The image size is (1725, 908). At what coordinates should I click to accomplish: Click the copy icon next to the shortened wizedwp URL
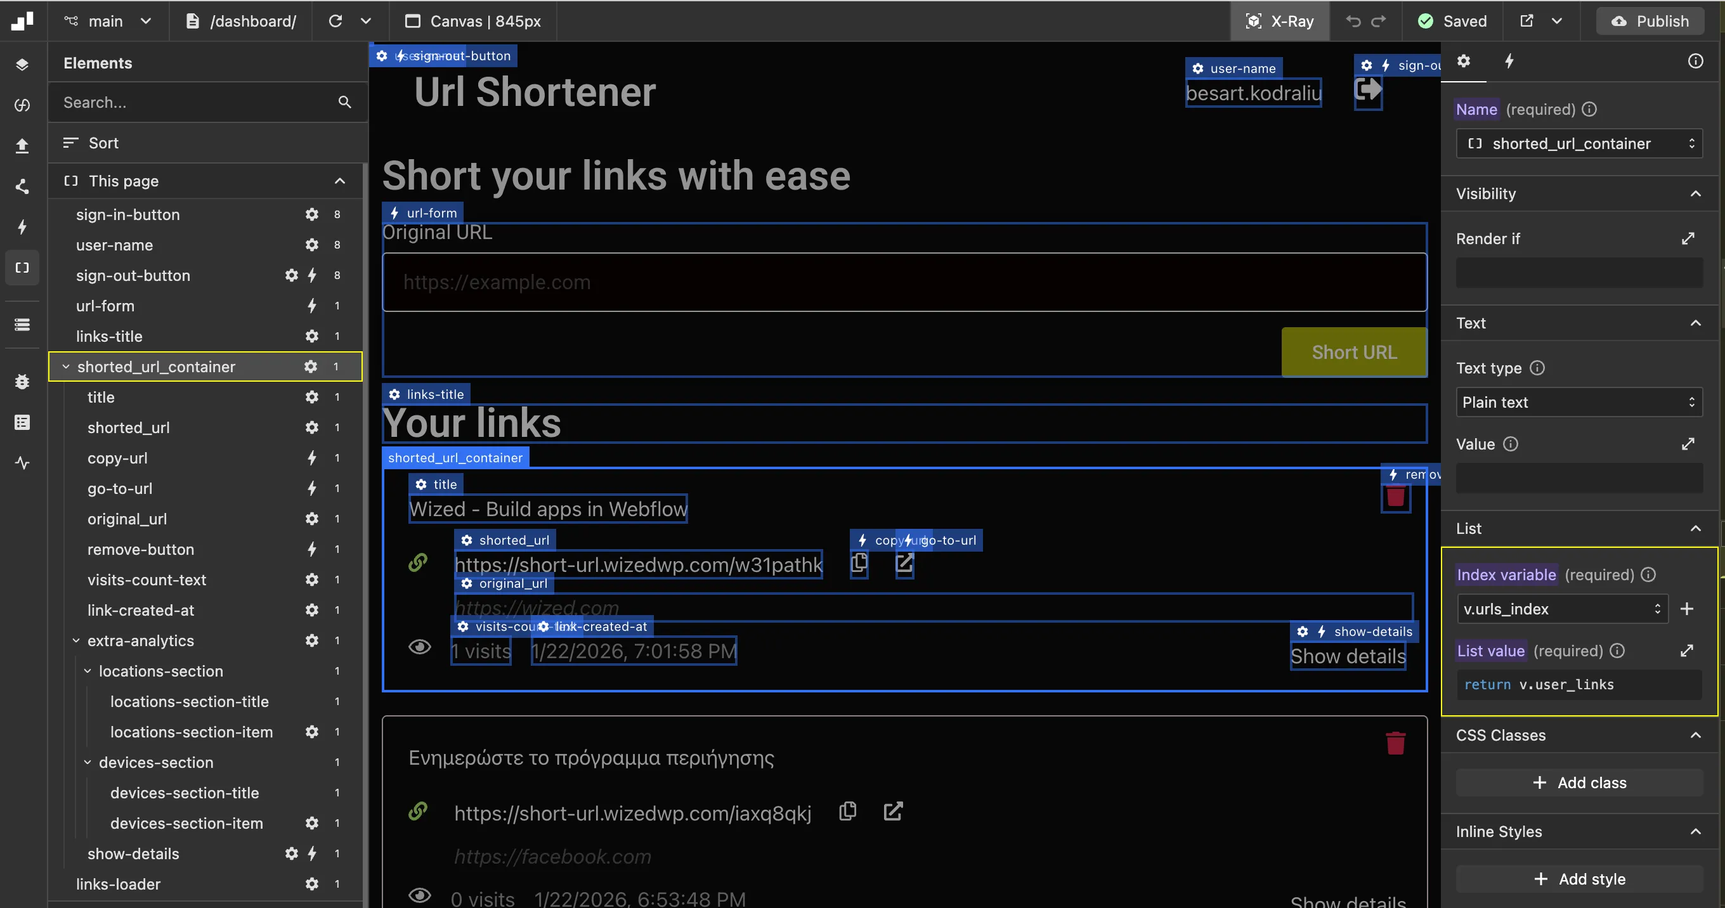[x=858, y=564]
